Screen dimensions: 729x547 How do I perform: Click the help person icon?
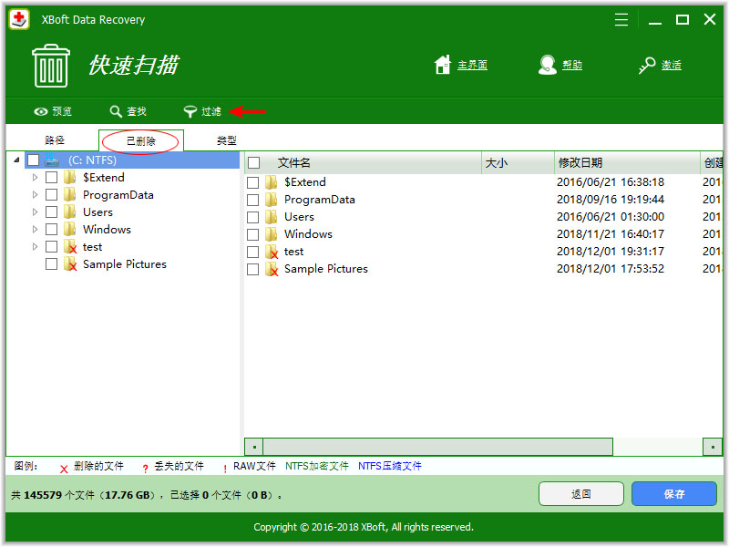click(548, 65)
